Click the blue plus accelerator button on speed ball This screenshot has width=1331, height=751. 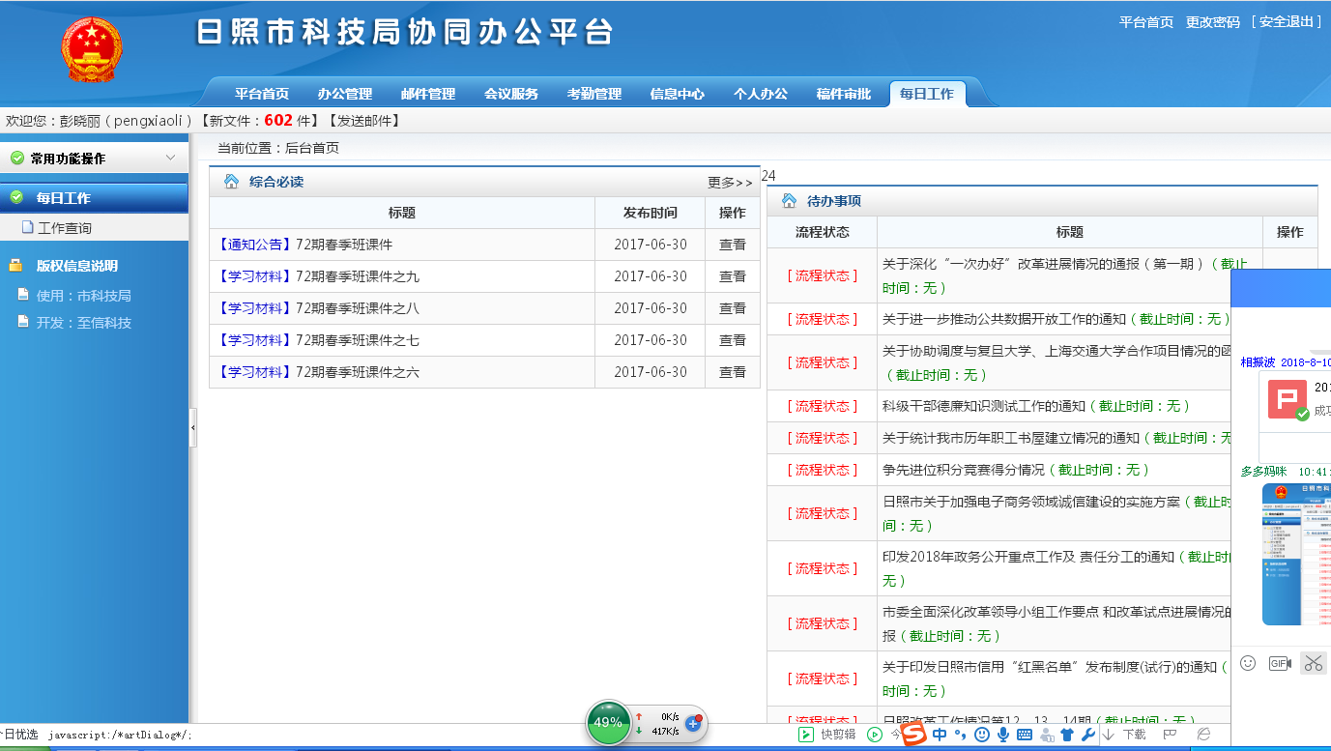pos(693,723)
